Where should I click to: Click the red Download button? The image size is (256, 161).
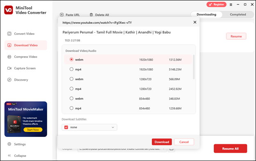coord(162,142)
